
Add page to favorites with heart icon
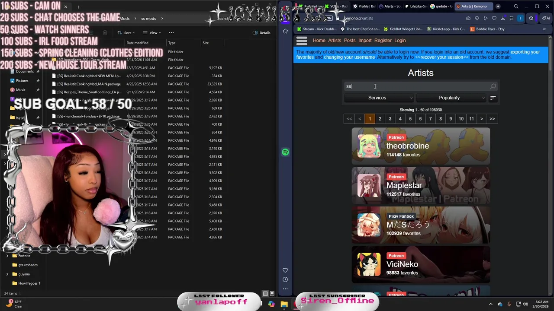click(x=494, y=18)
